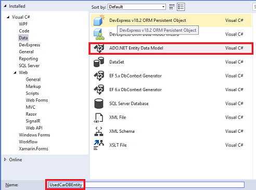Collapse the Visual C# tree node

[8, 17]
